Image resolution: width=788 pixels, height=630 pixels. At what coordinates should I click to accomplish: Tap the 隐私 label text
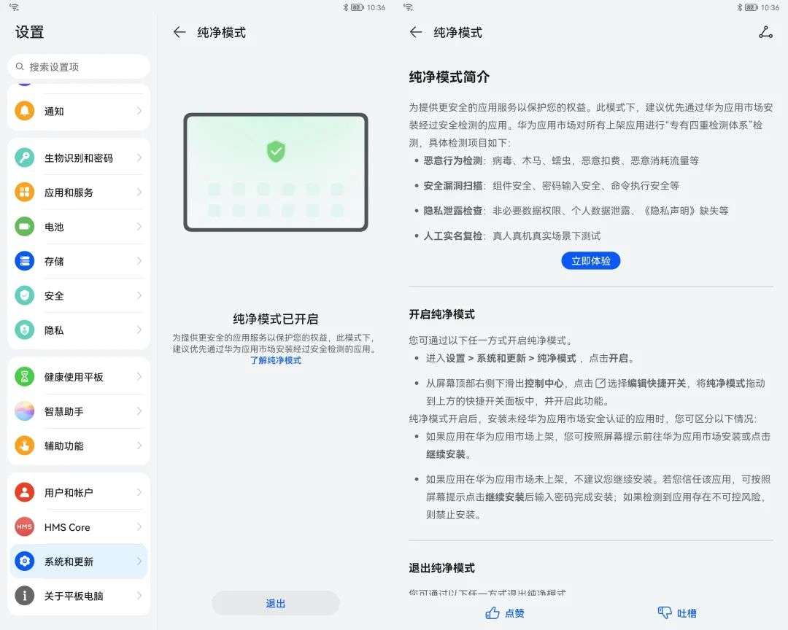click(x=54, y=330)
